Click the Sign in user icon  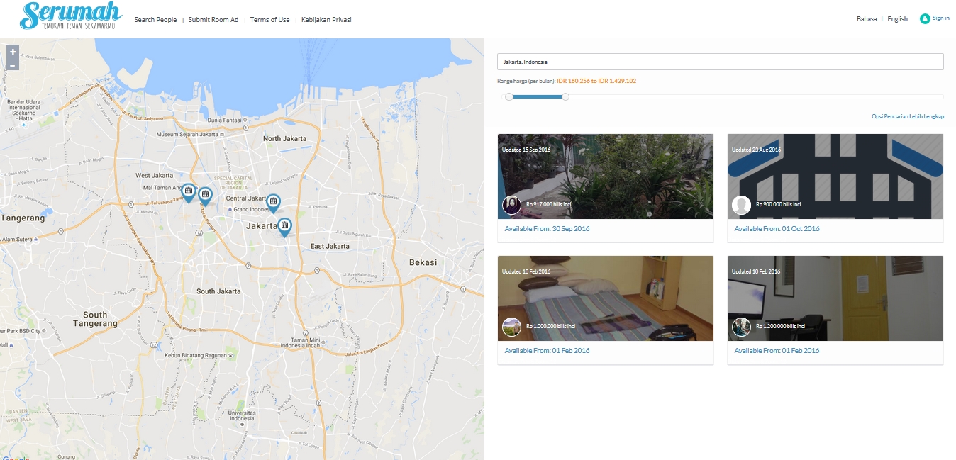tap(925, 18)
